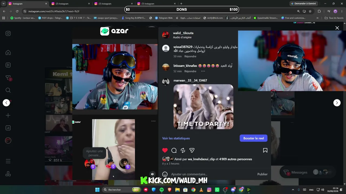Open the tab search dropdown
This screenshot has width=346, height=194.
[x=4, y=4]
